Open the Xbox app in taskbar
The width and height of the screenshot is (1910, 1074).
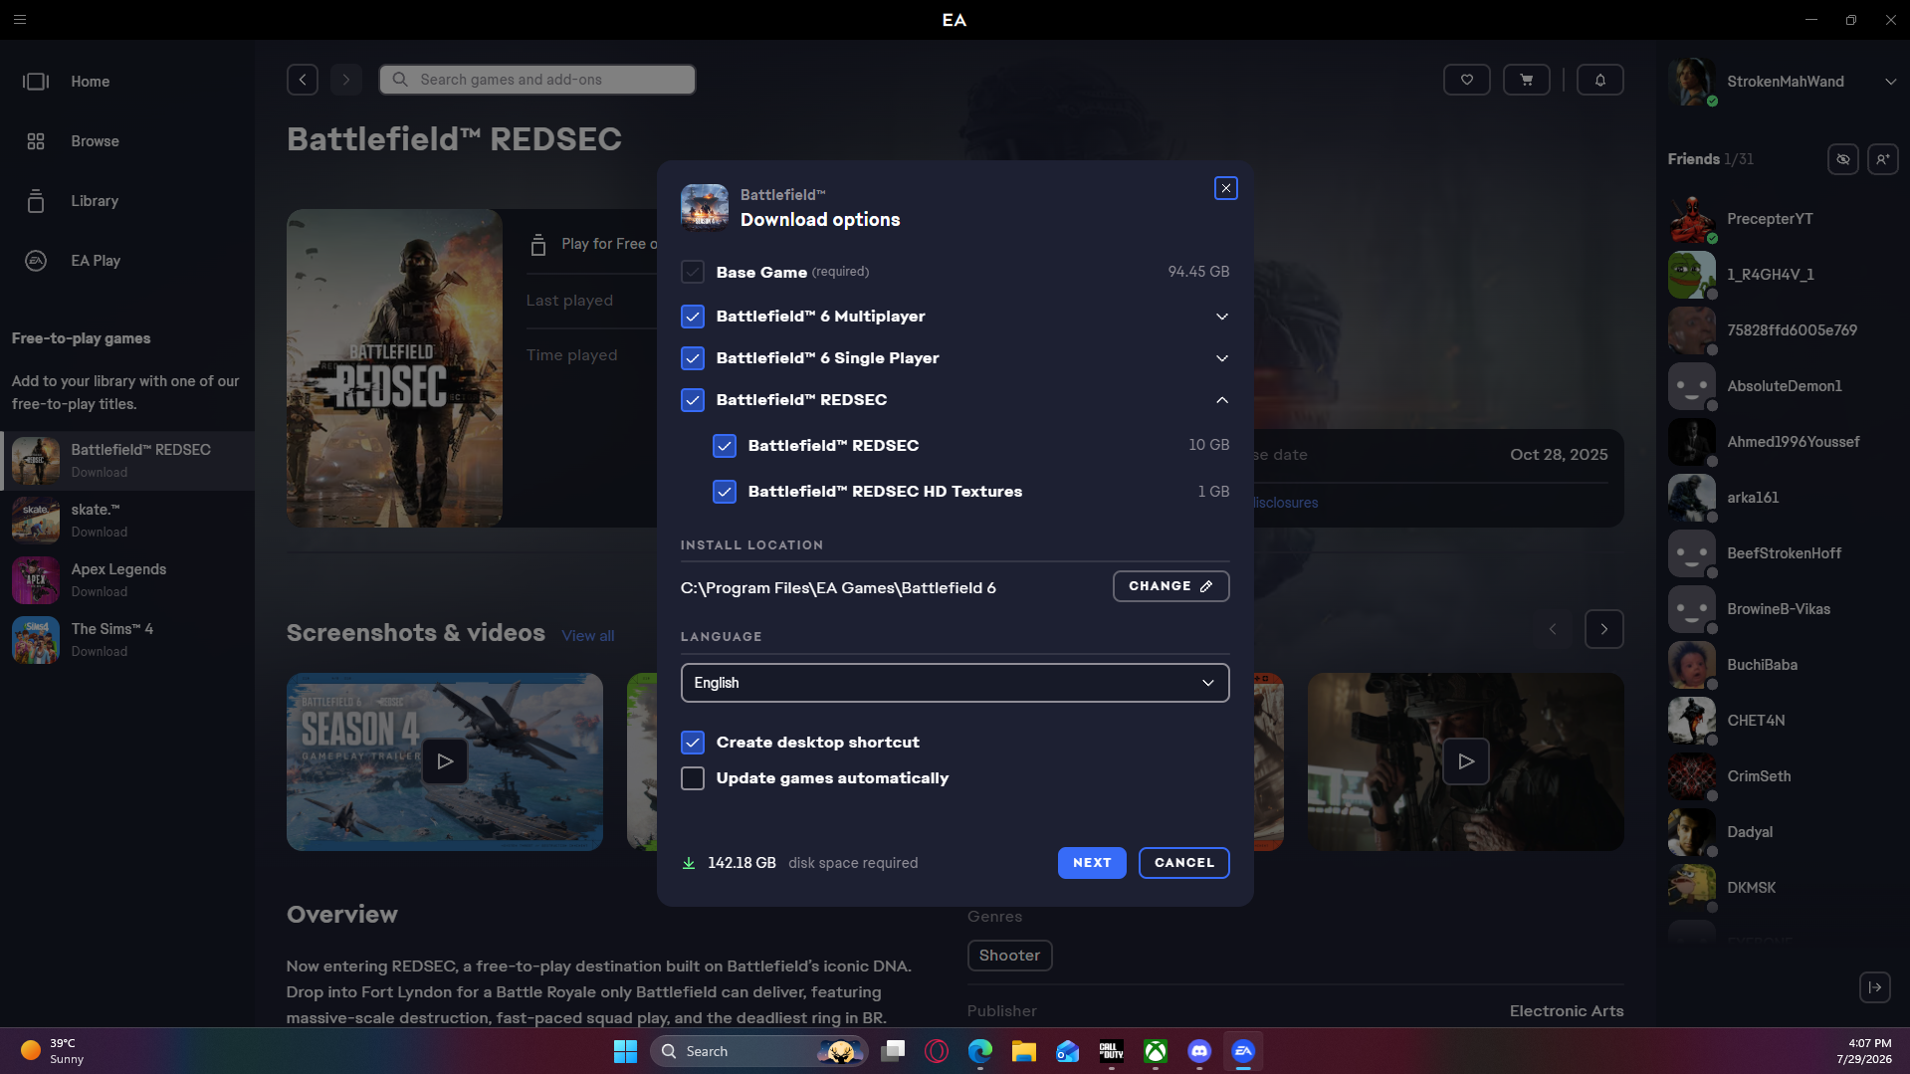click(x=1156, y=1051)
